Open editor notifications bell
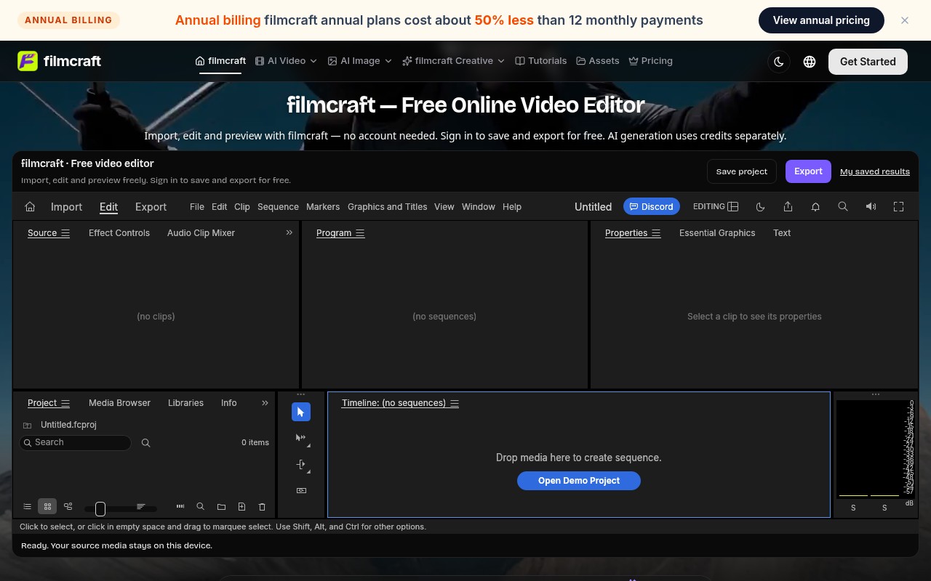This screenshot has width=931, height=581. (x=815, y=207)
